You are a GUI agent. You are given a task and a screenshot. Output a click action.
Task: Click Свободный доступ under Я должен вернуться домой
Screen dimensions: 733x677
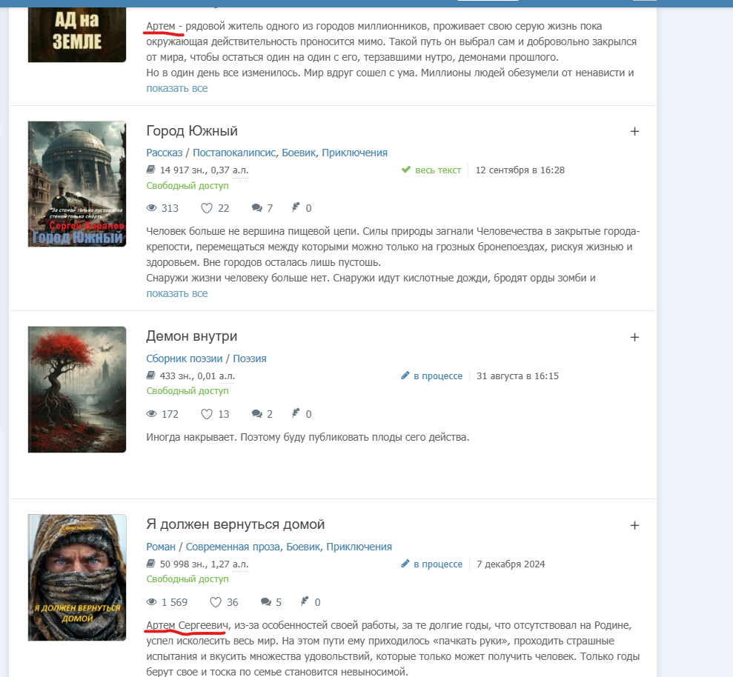click(x=188, y=579)
